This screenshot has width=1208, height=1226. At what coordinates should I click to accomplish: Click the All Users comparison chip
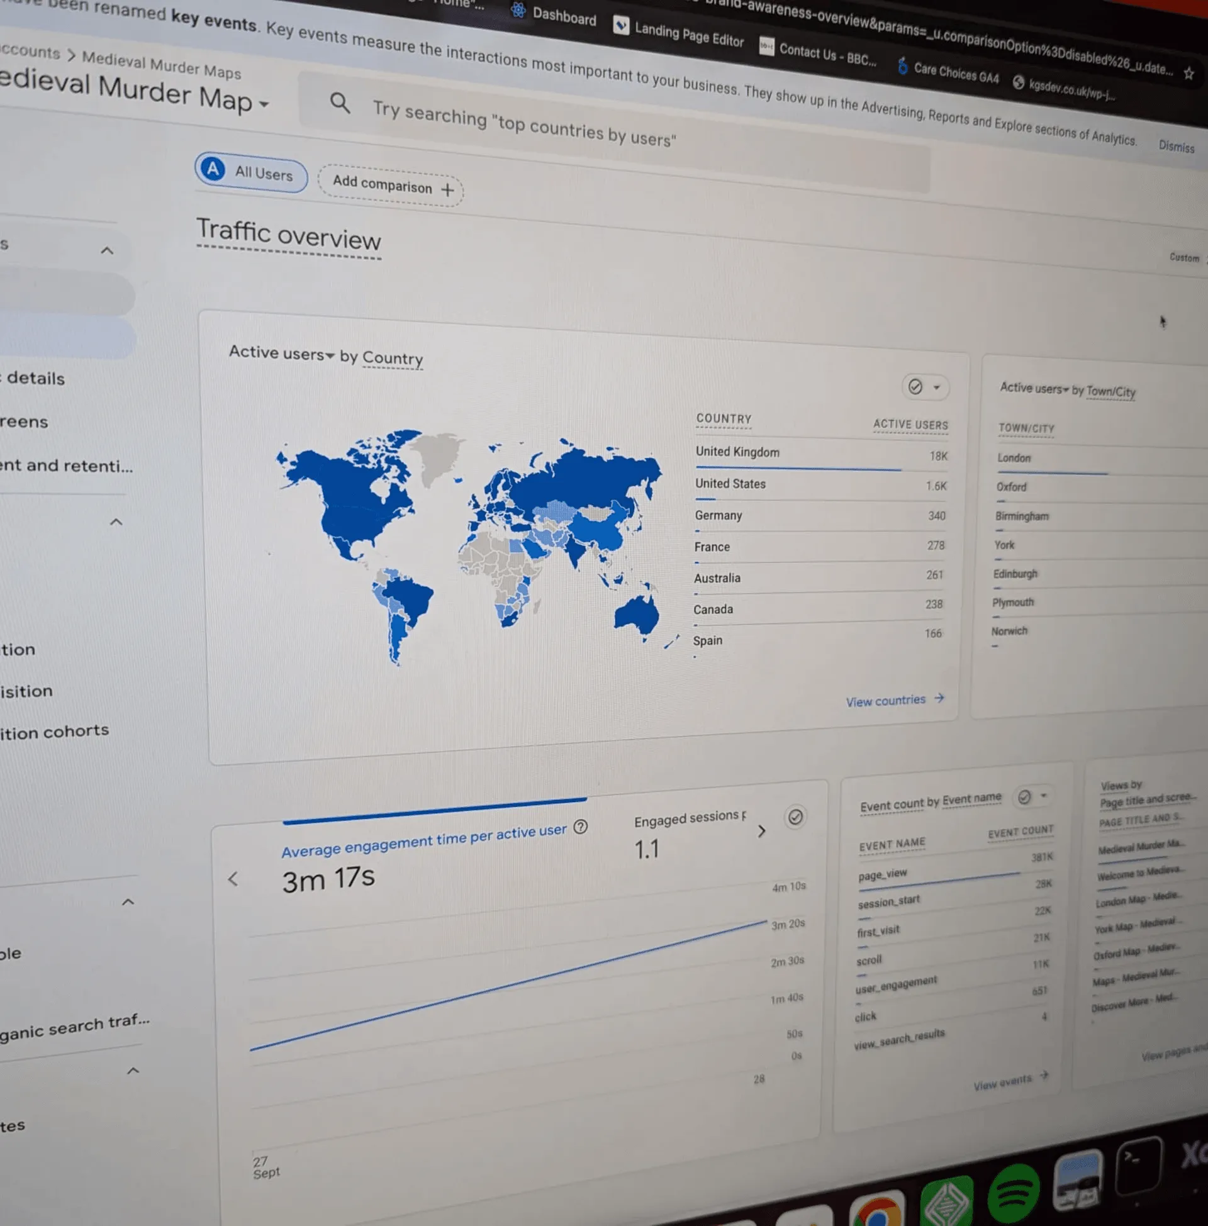pos(250,171)
